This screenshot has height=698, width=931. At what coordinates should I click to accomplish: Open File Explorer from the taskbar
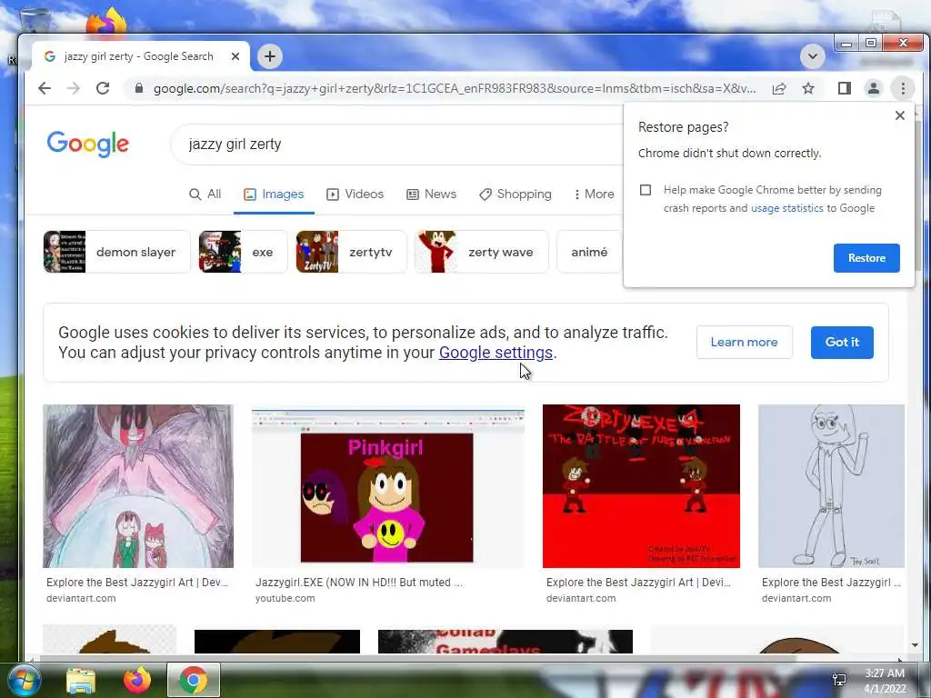coord(81,681)
